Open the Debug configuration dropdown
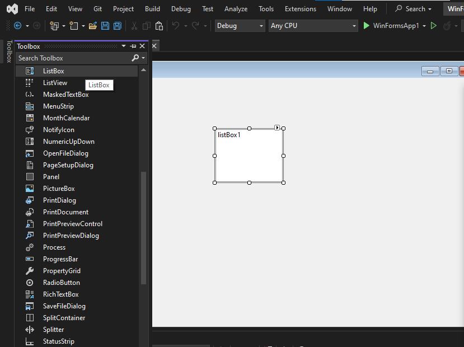464x347 pixels. (240, 26)
